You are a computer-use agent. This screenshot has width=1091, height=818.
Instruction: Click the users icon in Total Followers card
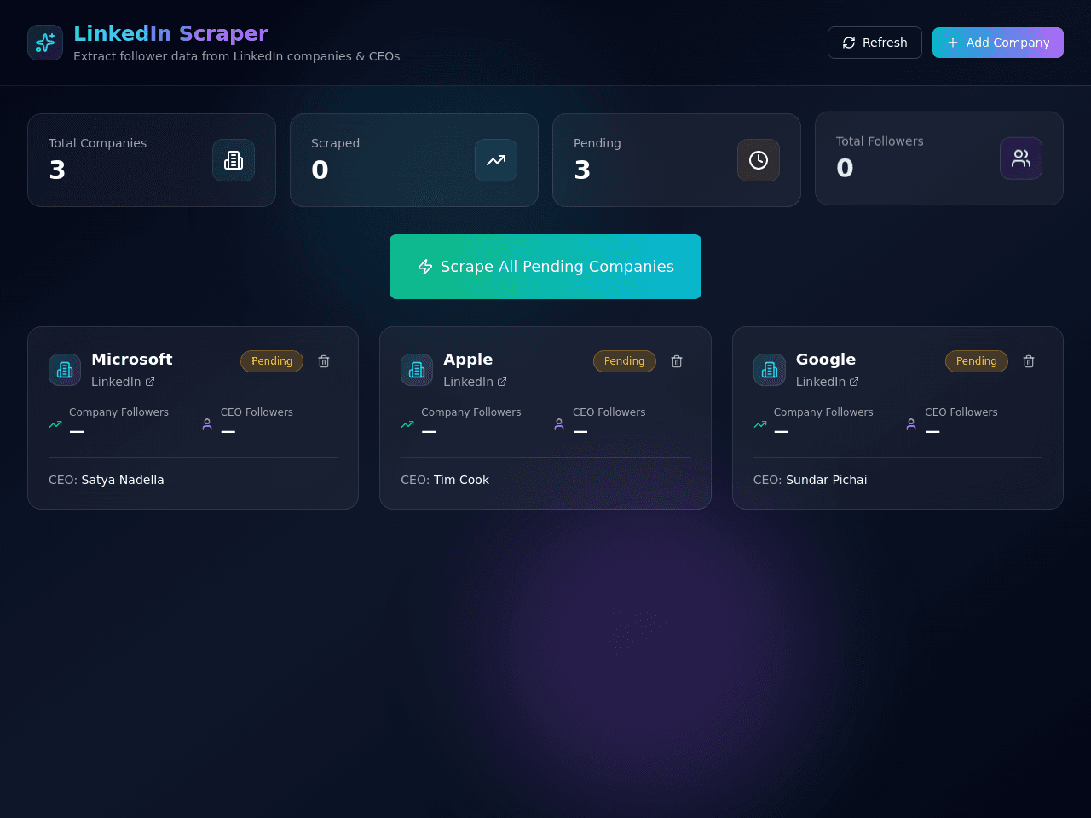(1021, 158)
